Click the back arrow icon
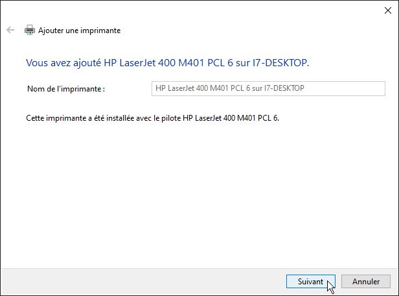 pyautogui.click(x=10, y=30)
